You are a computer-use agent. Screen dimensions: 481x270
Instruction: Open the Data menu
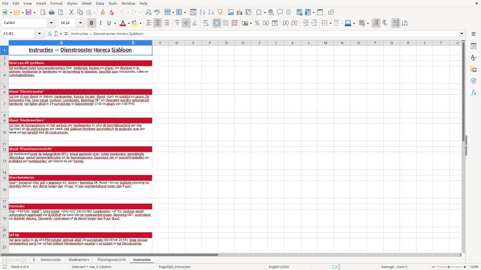tap(100, 3)
